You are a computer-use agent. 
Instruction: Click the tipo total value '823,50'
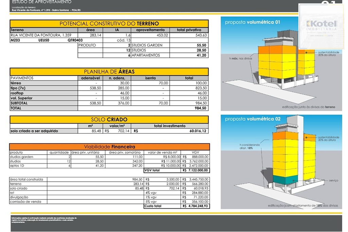coord(201,88)
